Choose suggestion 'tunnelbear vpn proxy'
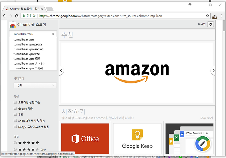 (33, 44)
